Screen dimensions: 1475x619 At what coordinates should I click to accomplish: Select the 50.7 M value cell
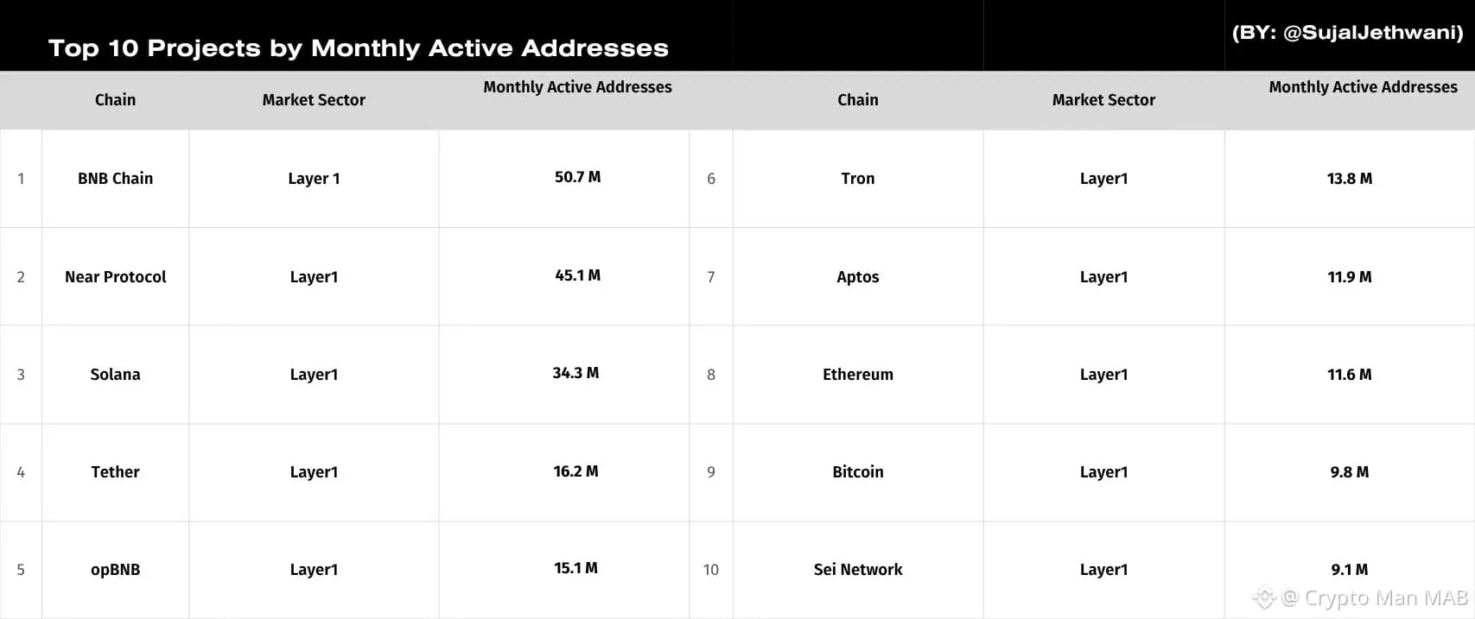(577, 177)
